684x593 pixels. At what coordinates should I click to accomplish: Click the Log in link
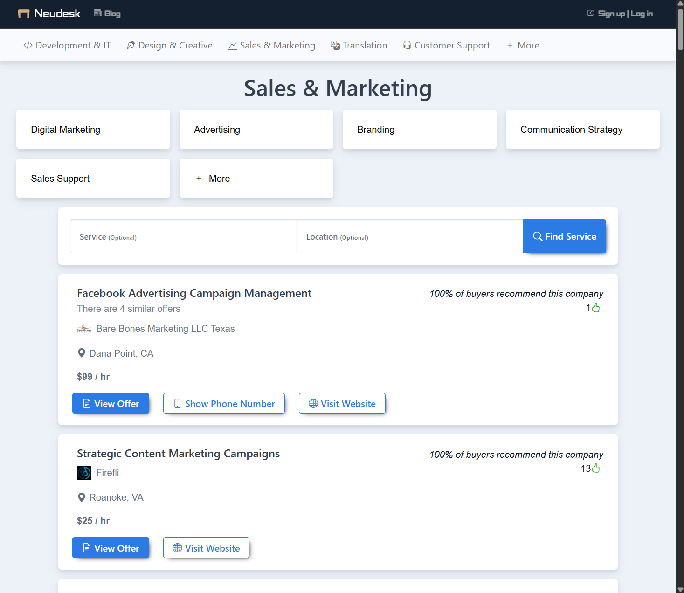[642, 14]
